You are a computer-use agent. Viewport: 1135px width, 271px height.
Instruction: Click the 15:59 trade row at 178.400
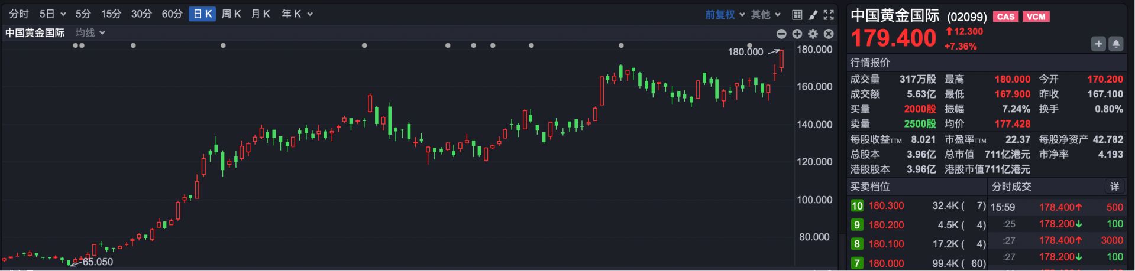click(1057, 207)
